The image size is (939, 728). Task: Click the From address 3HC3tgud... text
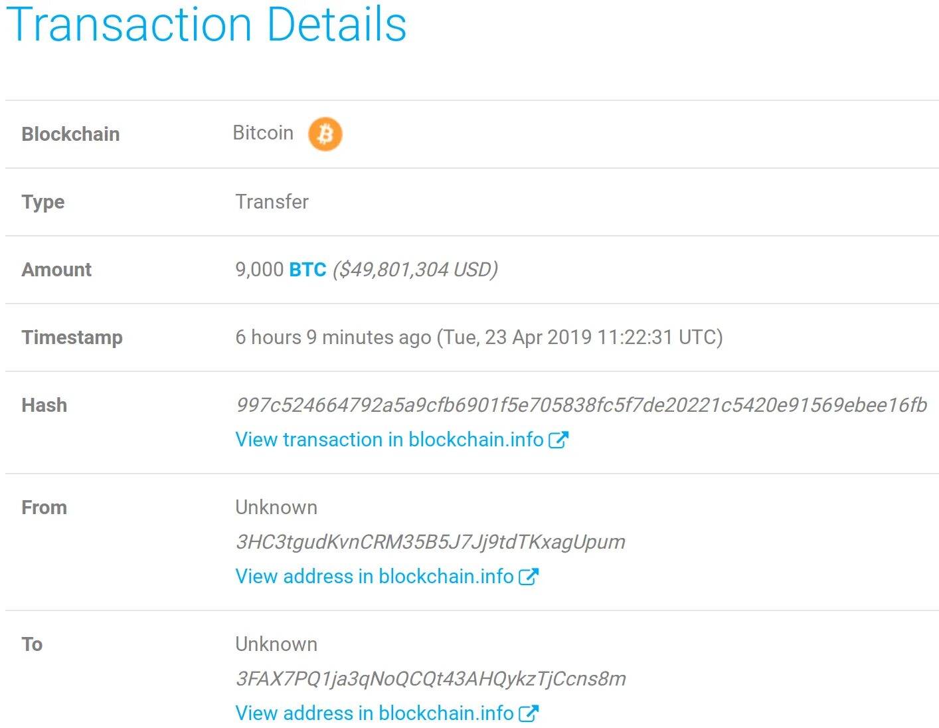tap(430, 542)
